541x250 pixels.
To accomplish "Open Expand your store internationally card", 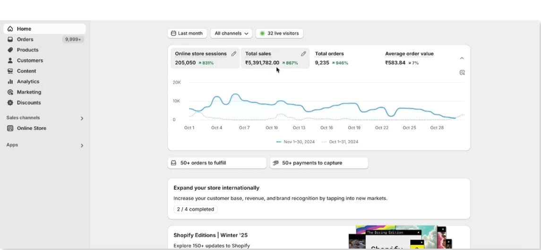I will point(319,198).
